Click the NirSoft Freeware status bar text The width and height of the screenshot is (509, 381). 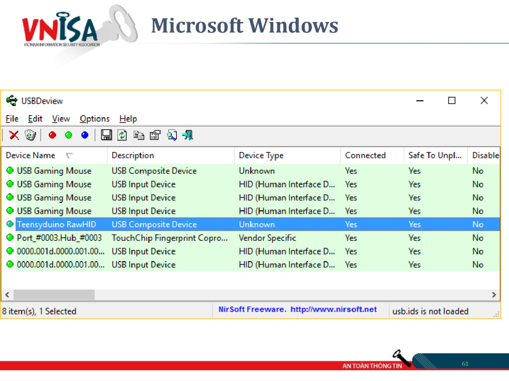[x=253, y=310]
